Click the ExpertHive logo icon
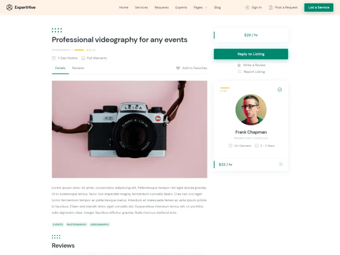The width and height of the screenshot is (340, 255). pos(9,7)
